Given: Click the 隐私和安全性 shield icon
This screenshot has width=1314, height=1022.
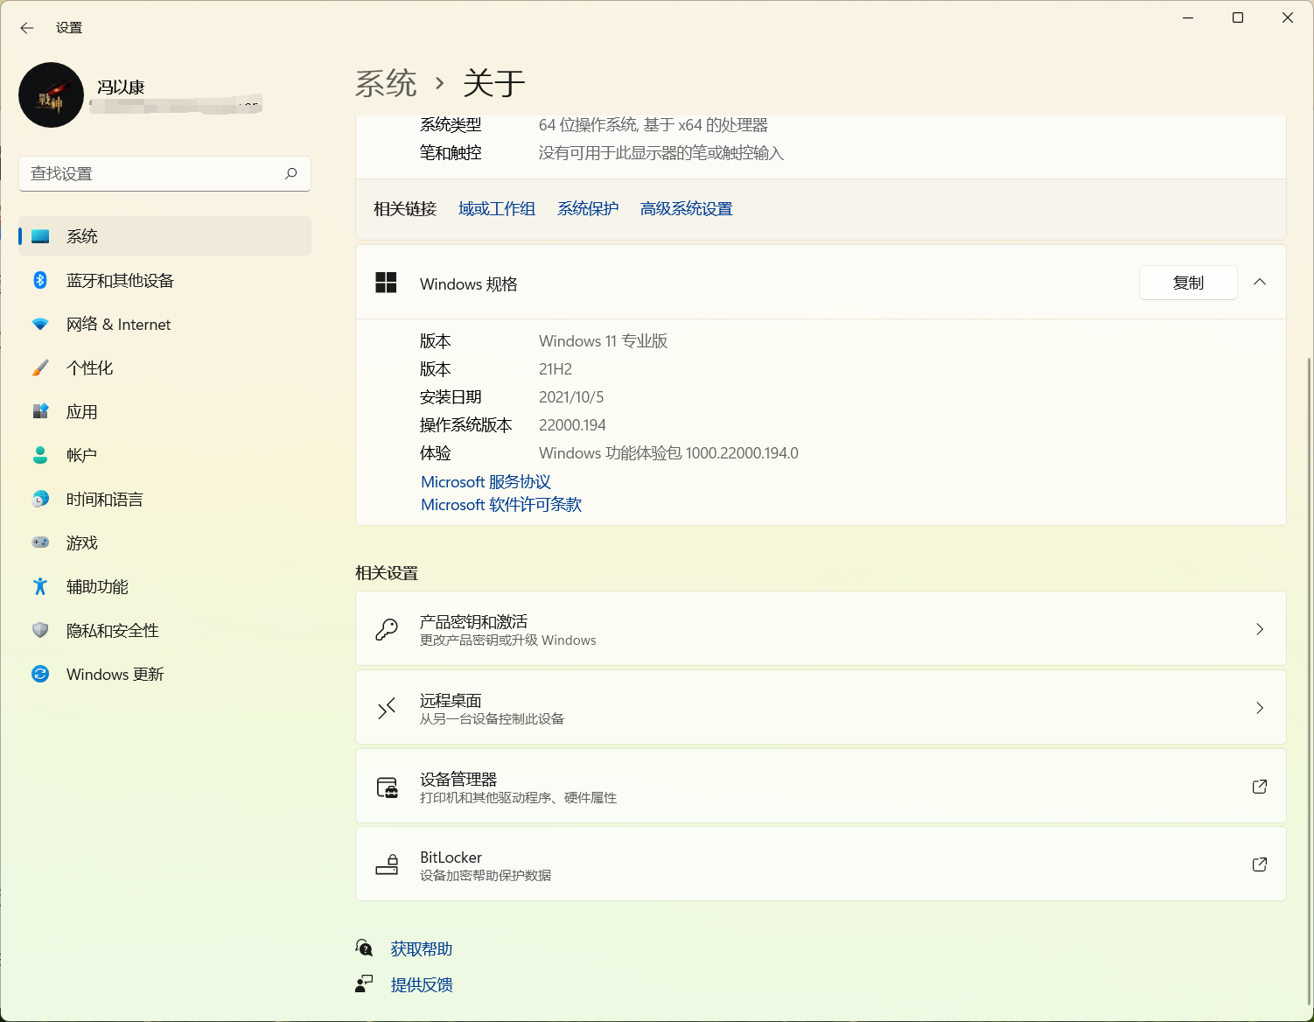Looking at the screenshot, I should [x=40, y=630].
